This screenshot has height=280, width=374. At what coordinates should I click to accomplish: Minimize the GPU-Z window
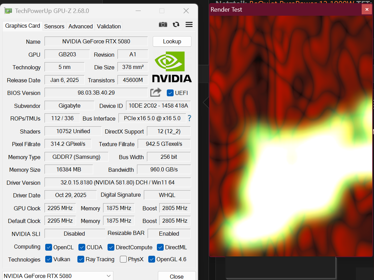138,11
